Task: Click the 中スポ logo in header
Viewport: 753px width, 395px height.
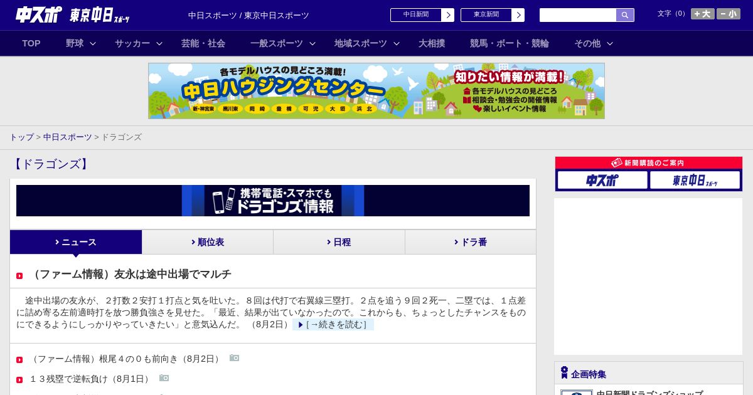Action: [39, 14]
